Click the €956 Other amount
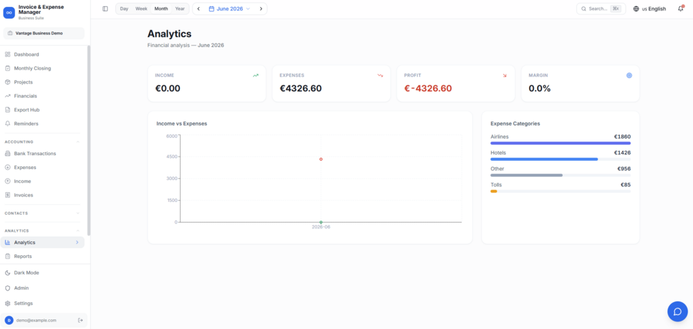693x329 pixels. [x=624, y=168]
